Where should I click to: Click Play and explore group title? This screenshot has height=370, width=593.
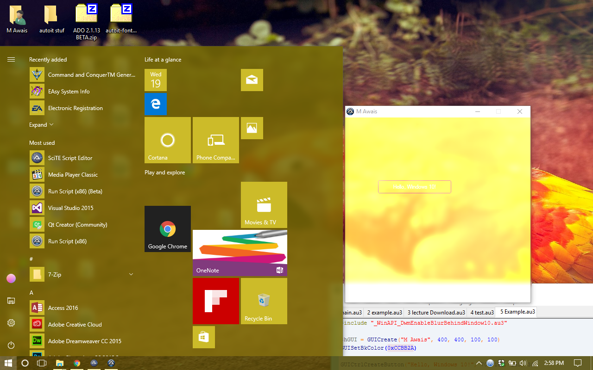[x=165, y=173]
